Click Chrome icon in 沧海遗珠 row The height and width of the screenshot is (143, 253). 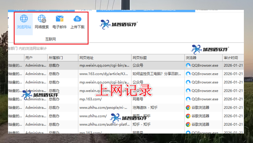(188, 107)
